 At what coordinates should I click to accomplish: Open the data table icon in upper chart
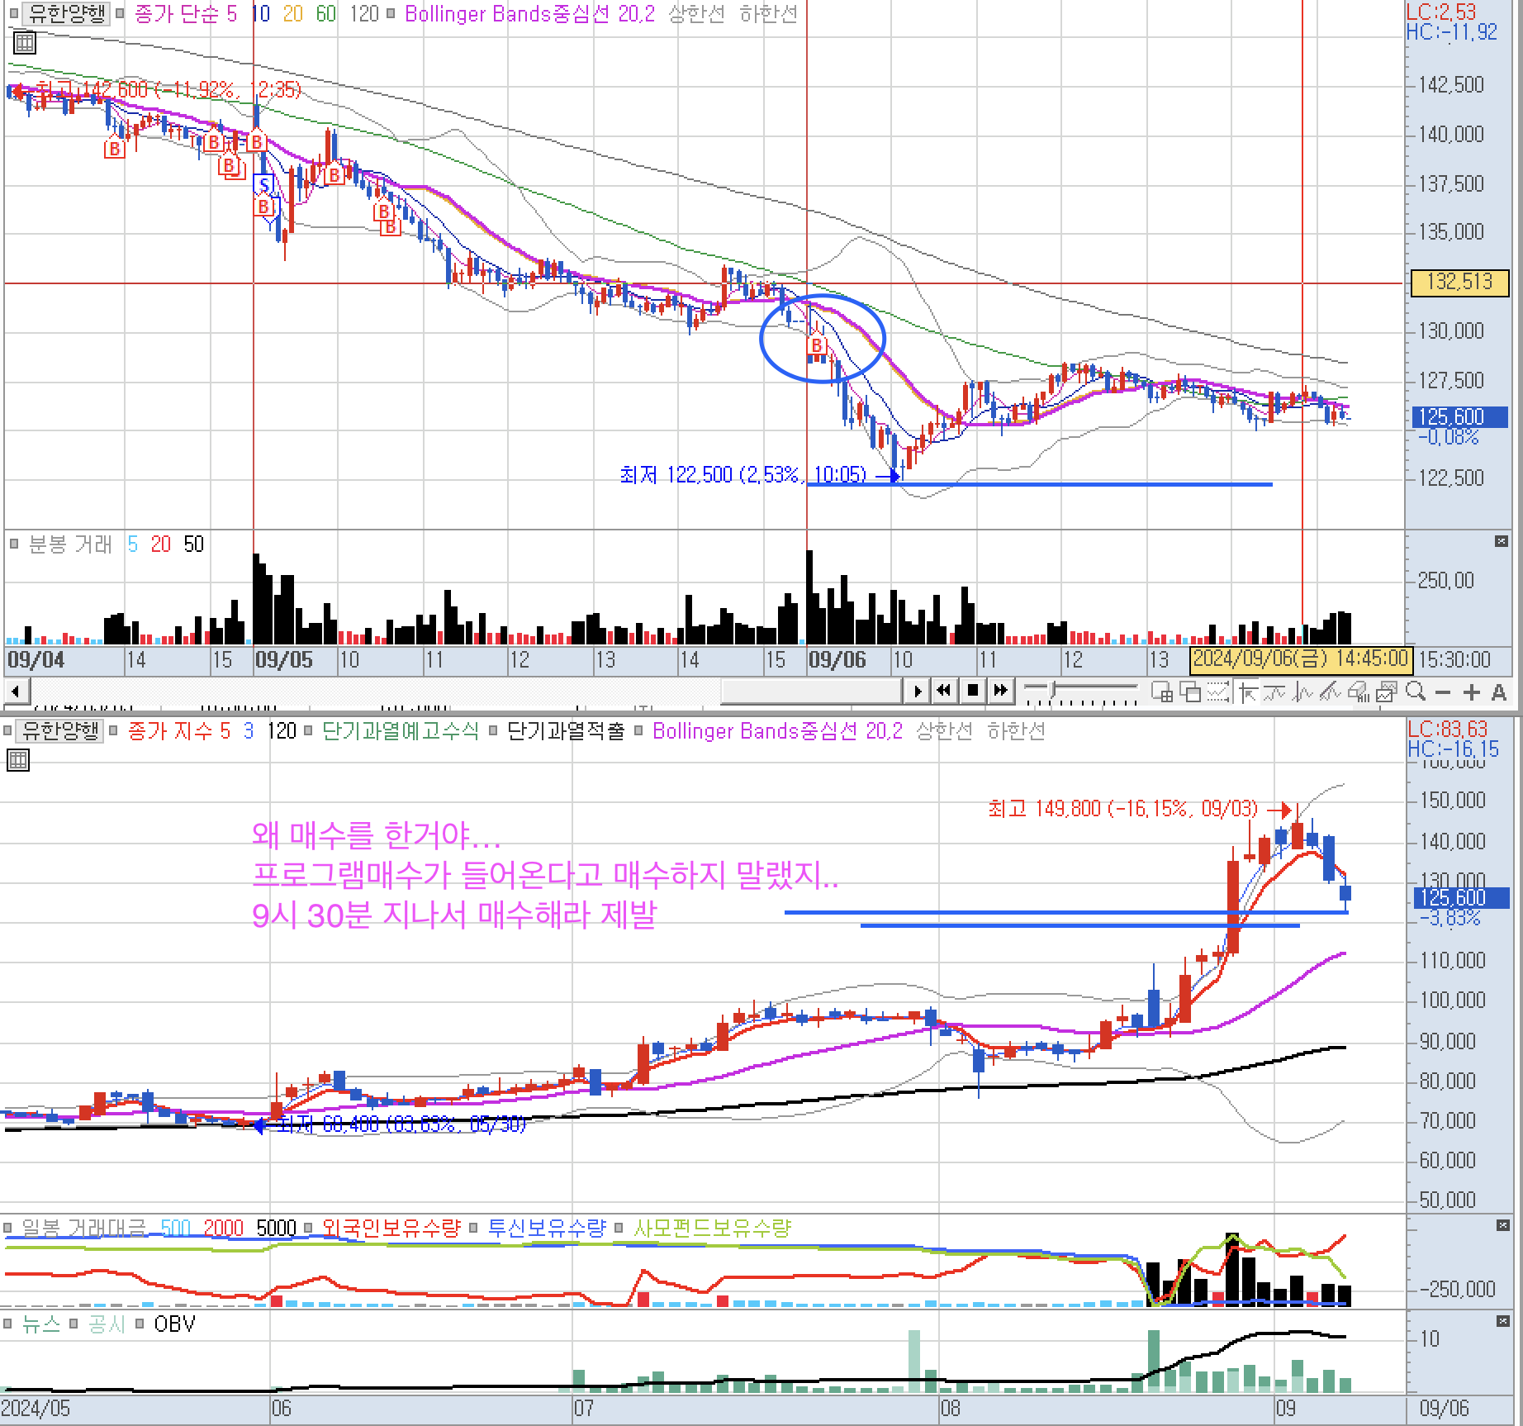click(x=25, y=42)
